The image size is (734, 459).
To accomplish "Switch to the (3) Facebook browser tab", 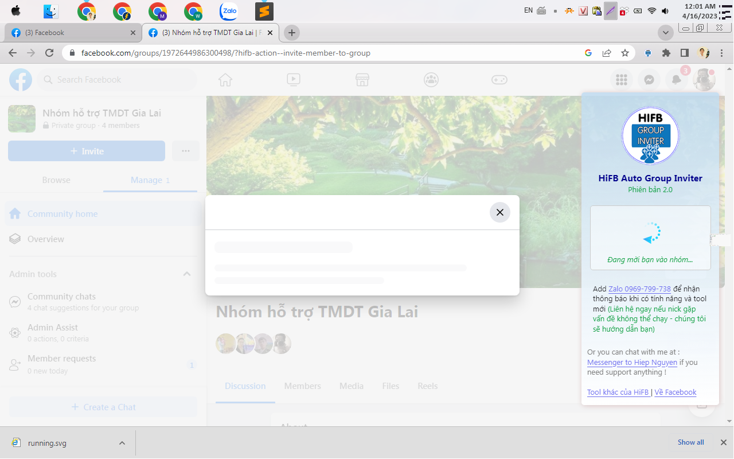I will (x=72, y=33).
